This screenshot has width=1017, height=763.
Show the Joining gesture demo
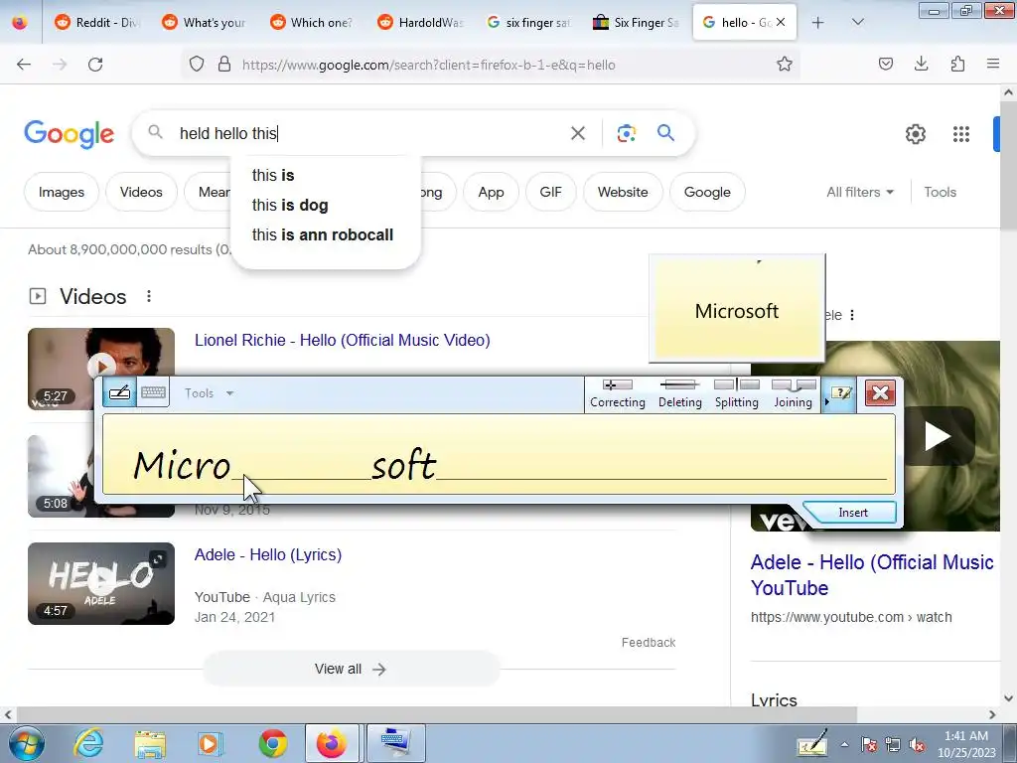pos(793,394)
